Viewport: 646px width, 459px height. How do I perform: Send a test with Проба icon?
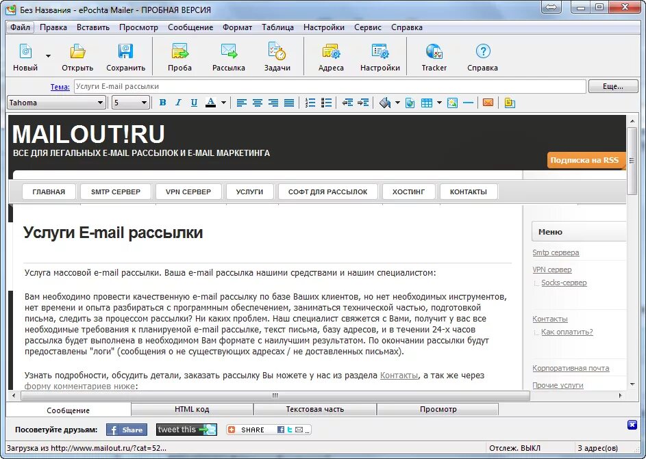click(179, 52)
